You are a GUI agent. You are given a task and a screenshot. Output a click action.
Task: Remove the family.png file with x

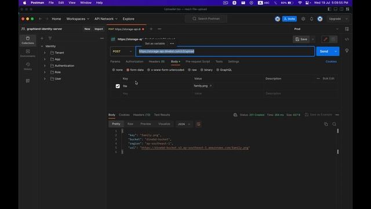[210, 86]
